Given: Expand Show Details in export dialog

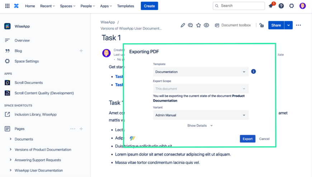Looking at the screenshot, I should pos(200,126).
